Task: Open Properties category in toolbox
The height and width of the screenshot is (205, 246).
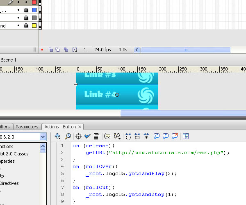Action: click(x=7, y=161)
